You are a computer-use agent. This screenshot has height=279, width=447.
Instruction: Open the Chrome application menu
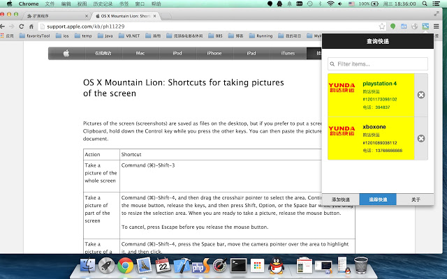tap(29, 3)
